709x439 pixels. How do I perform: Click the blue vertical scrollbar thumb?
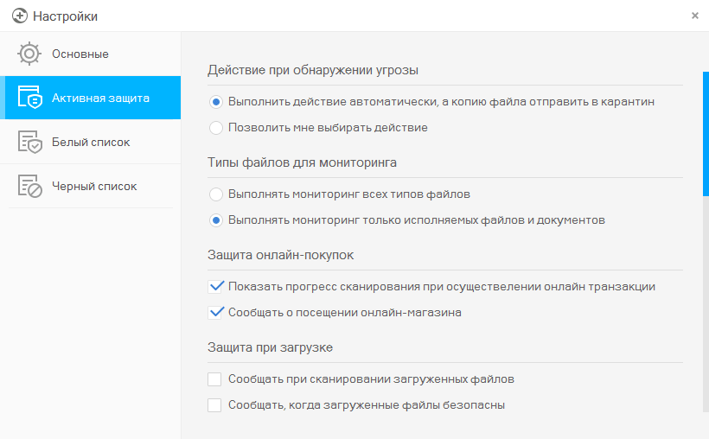click(706, 134)
